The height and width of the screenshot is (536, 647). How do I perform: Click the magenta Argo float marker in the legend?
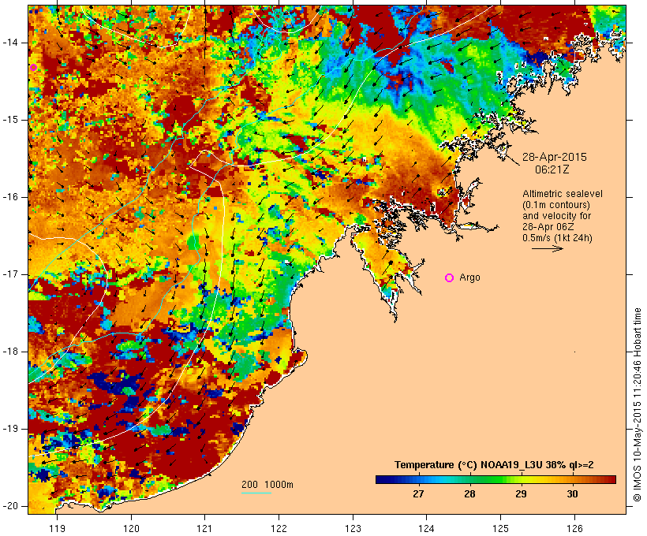450,278
